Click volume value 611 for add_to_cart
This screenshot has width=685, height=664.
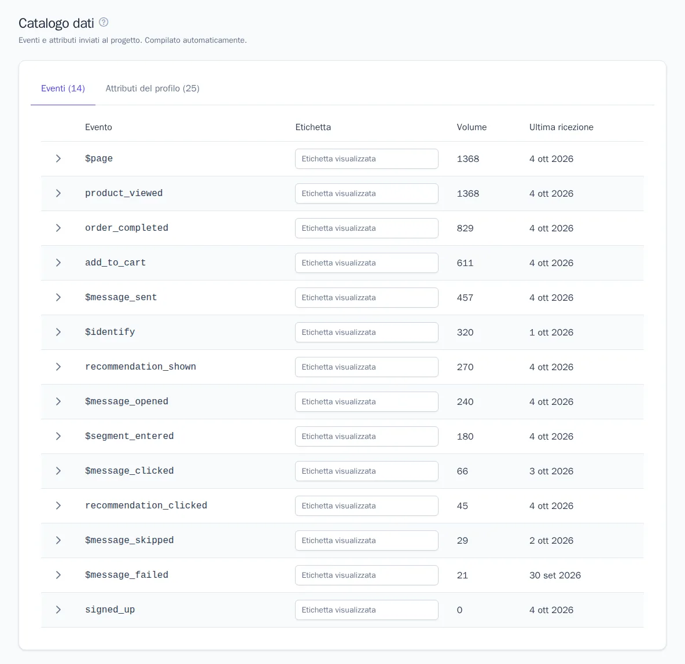pyautogui.click(x=465, y=263)
